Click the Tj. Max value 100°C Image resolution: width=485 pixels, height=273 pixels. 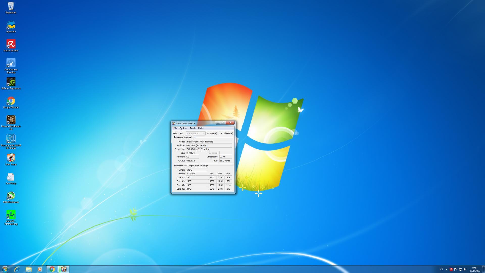pyautogui.click(x=197, y=170)
